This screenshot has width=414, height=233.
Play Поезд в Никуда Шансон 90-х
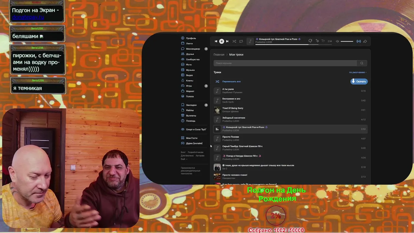pyautogui.click(x=290, y=158)
